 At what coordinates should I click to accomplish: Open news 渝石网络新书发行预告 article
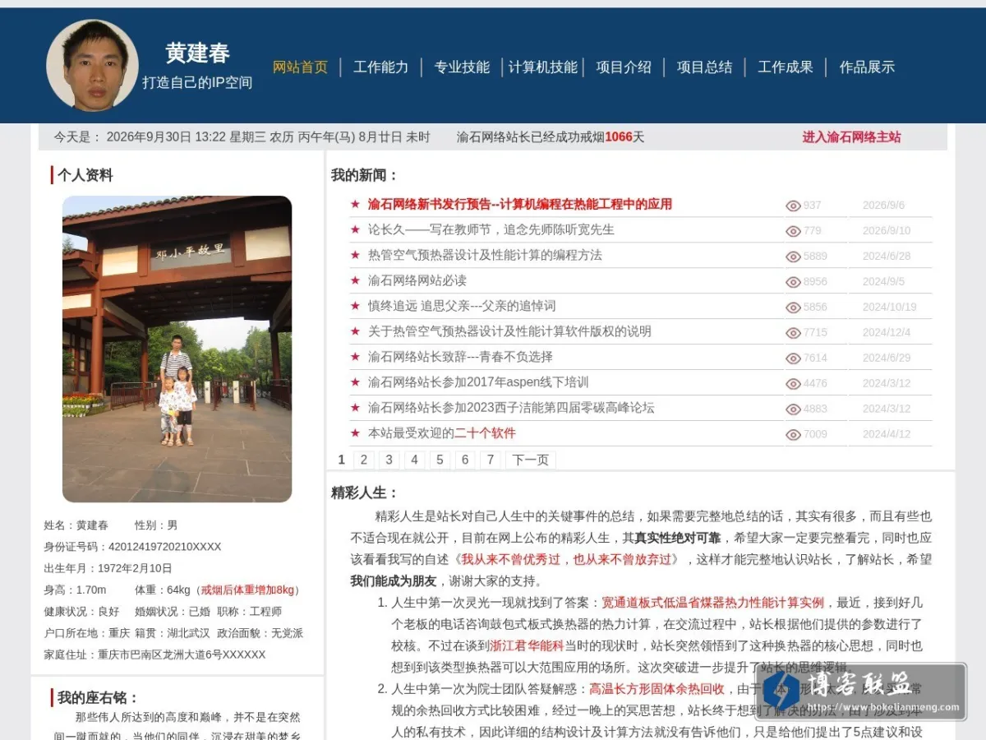[x=520, y=204]
